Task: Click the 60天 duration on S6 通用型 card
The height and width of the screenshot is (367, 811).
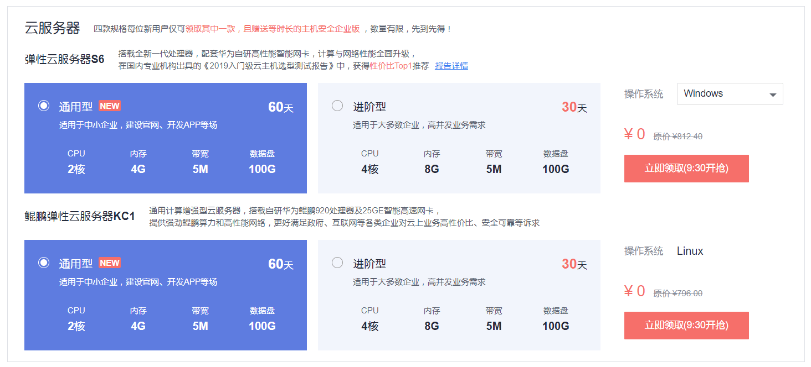Action: (x=281, y=107)
